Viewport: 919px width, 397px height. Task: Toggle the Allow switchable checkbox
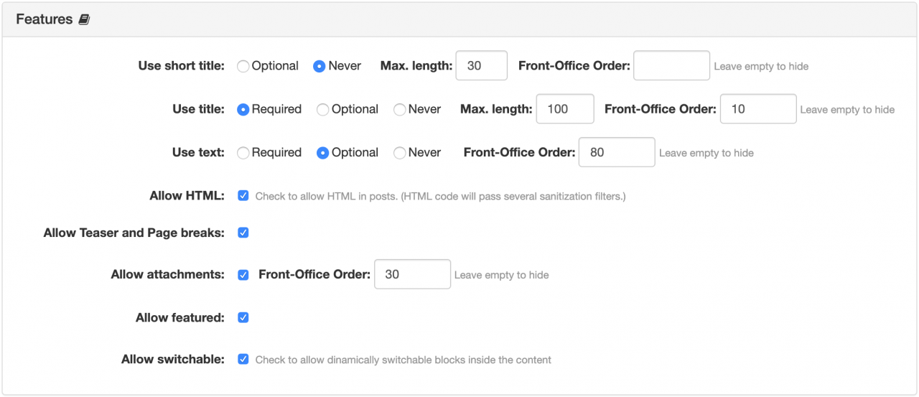point(243,359)
